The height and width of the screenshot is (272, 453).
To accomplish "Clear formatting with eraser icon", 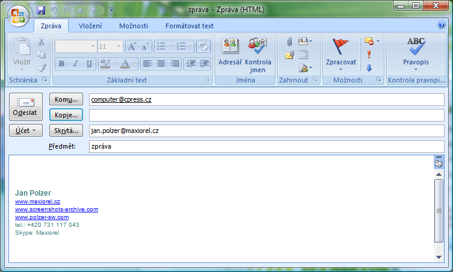I will coord(203,46).
